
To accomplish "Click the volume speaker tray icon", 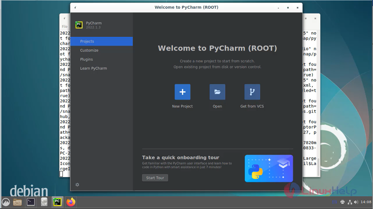I will click(356, 202).
